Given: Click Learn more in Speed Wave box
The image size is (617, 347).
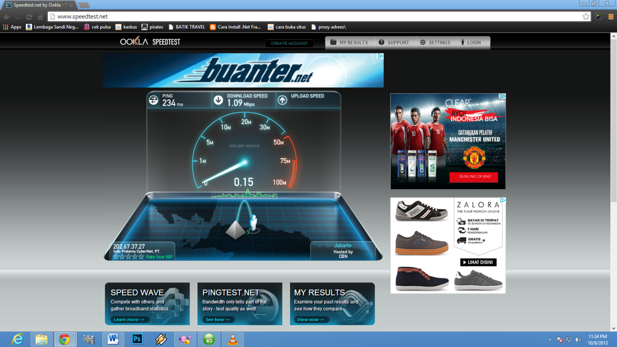Looking at the screenshot, I should pos(130,320).
